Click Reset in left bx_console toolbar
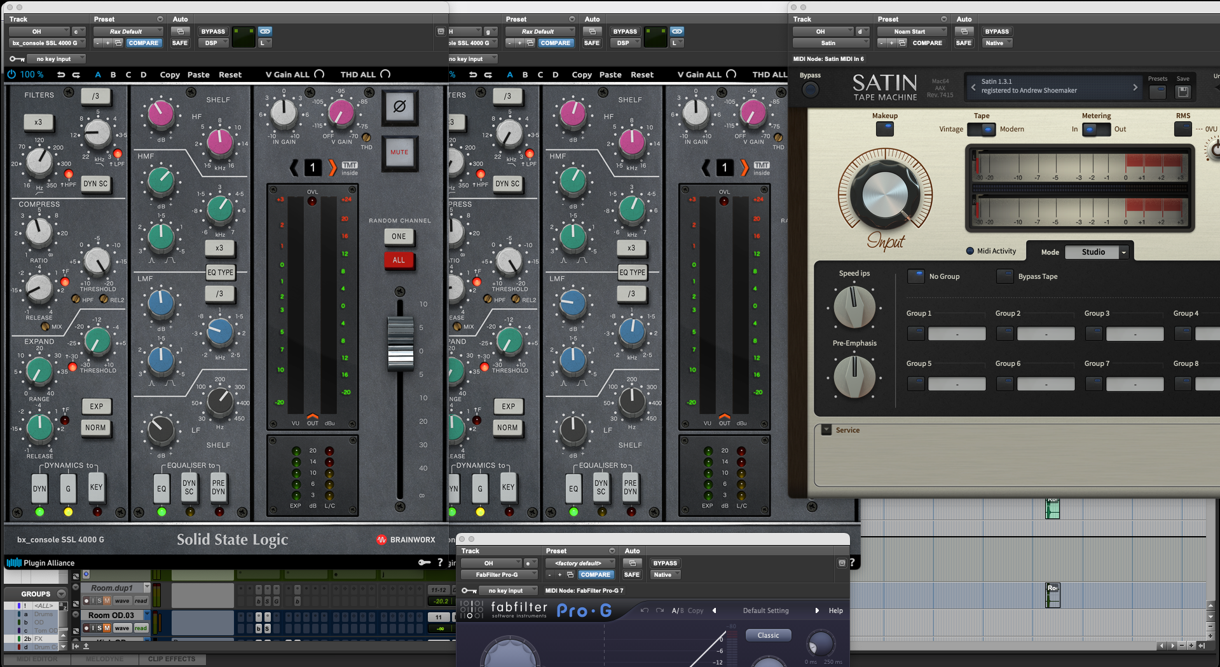Image resolution: width=1220 pixels, height=667 pixels. [x=230, y=74]
